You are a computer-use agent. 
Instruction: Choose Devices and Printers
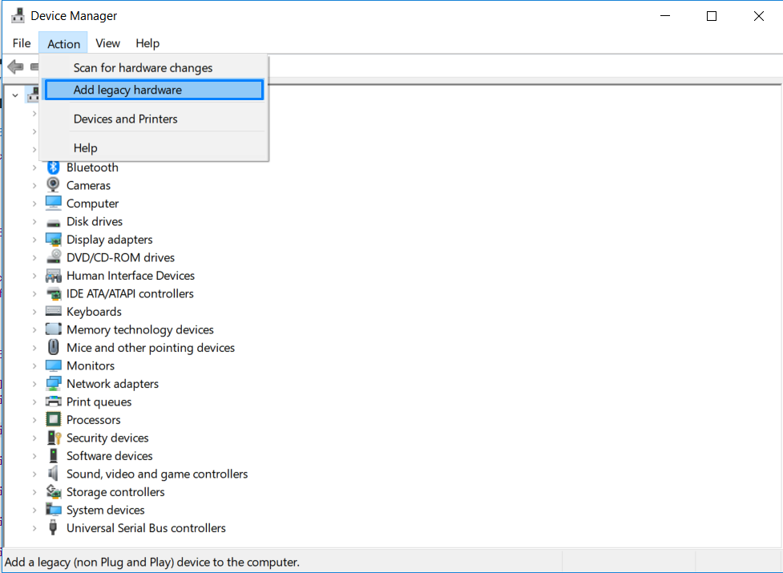(x=154, y=119)
